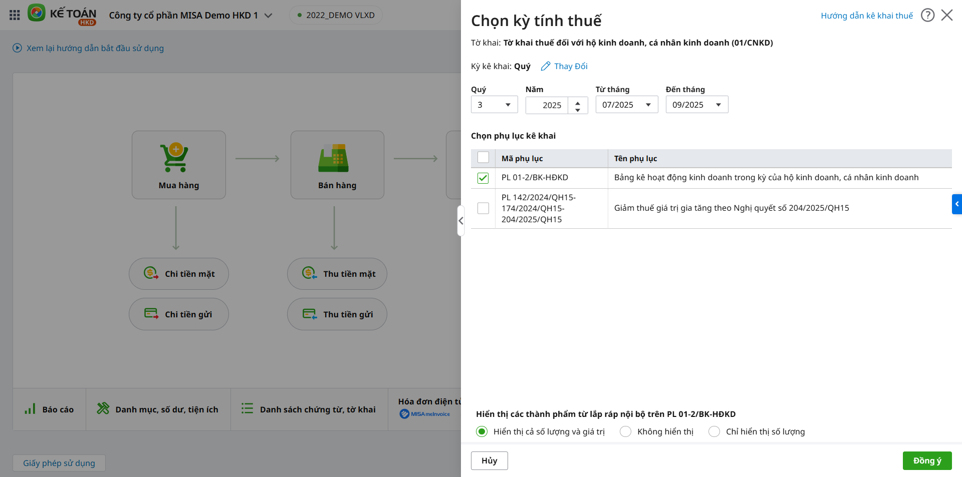Click the Bán hàng cash register icon
The height and width of the screenshot is (477, 962).
coord(333,158)
